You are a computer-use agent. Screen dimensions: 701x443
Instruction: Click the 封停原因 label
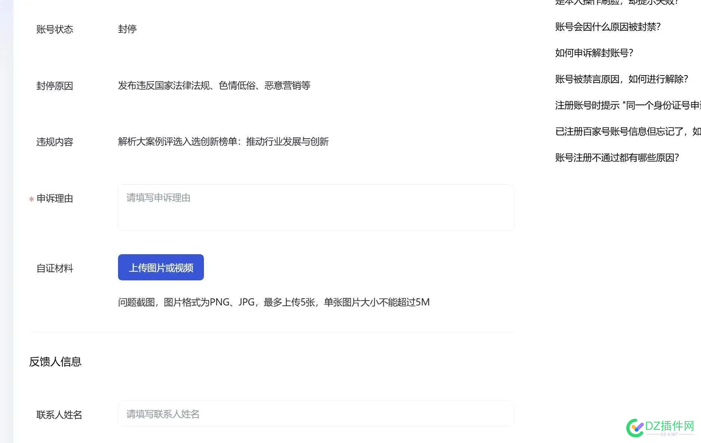(x=55, y=86)
